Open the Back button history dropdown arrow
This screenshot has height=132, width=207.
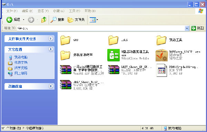click(23, 20)
